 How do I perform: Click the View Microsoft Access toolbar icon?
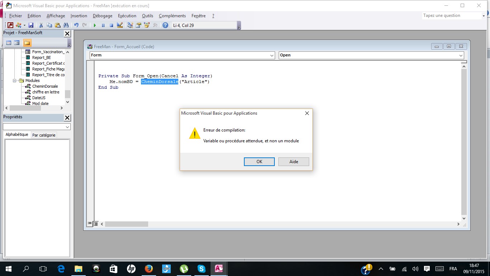pyautogui.click(x=10, y=25)
